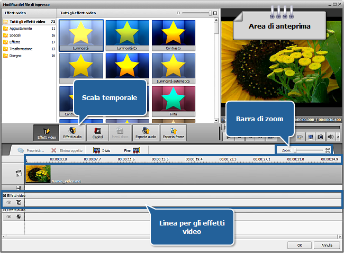Click timeline ruler at 00:00:27.1
The width and height of the screenshot is (344, 253).
(262, 159)
